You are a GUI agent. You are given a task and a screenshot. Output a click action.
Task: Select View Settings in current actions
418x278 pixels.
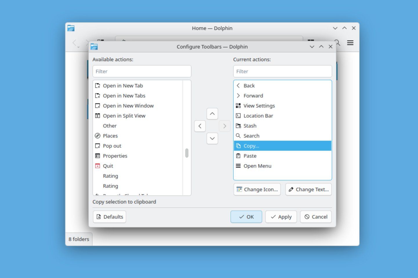283,106
